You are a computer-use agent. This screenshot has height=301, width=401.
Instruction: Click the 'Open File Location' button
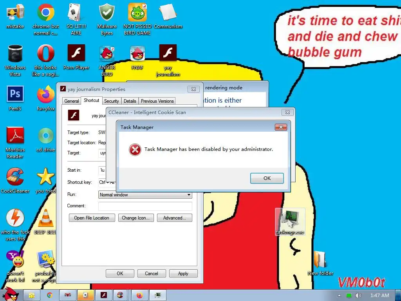(x=92, y=218)
